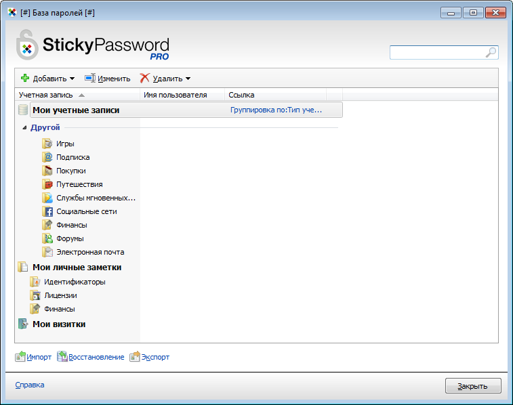Select Службы мгновенных... category label
This screenshot has height=405, width=513.
pyautogui.click(x=96, y=198)
